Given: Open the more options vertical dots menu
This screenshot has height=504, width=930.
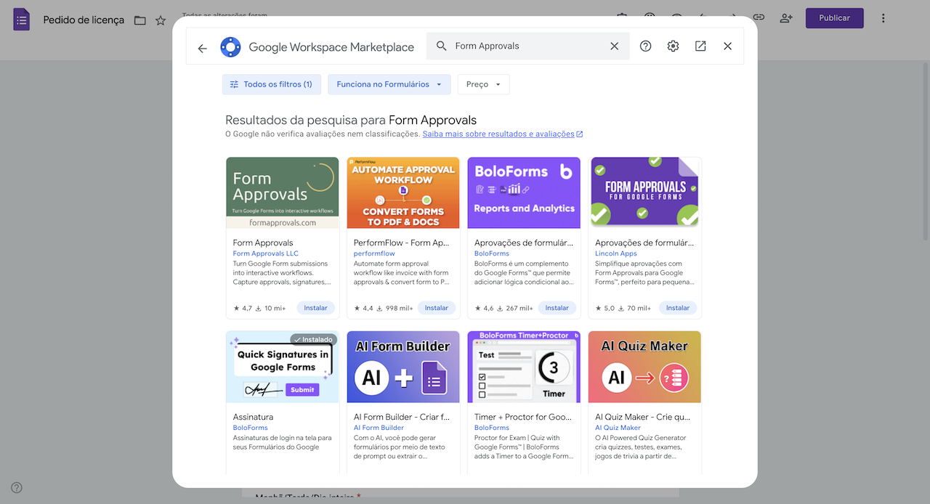Looking at the screenshot, I should click(x=883, y=18).
